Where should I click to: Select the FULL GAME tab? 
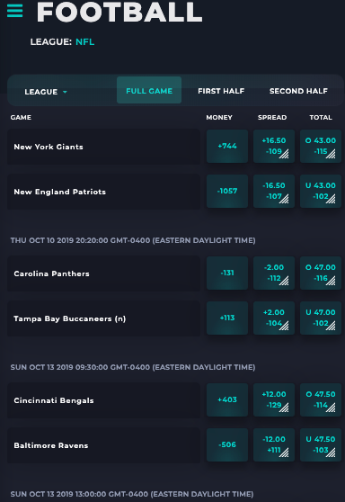(x=149, y=90)
